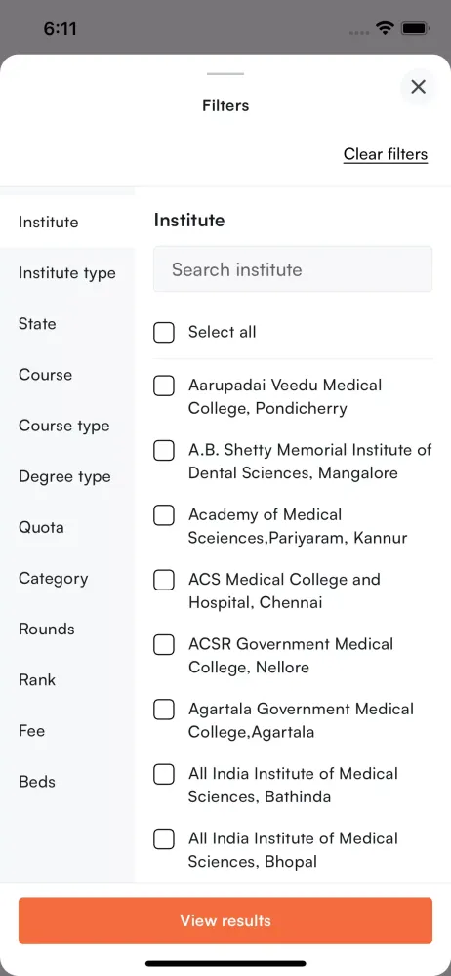Select A.B. Shetty Memorial Institute checkbox
Screen dimensions: 451x976
pyautogui.click(x=164, y=451)
